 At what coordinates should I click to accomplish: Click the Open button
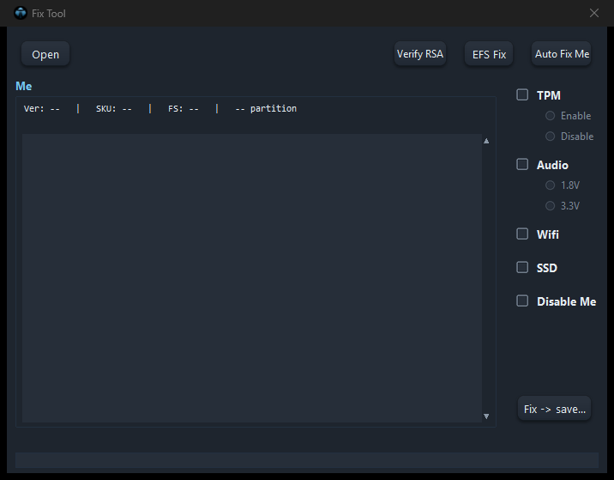45,54
